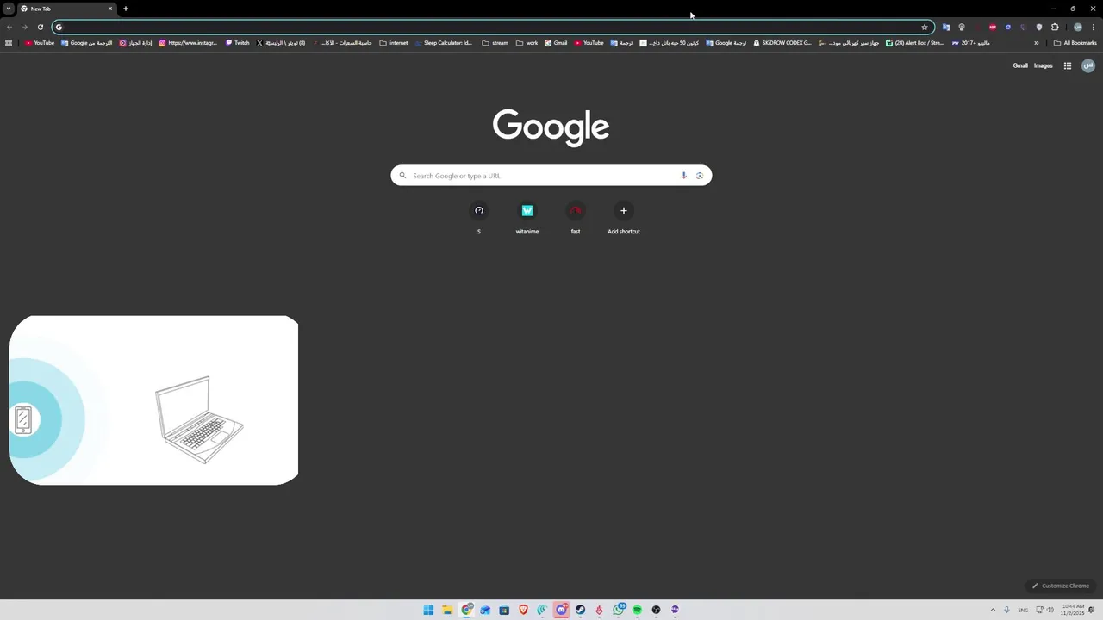
Task: Show hidden bookmarks with the double chevron
Action: (1037, 42)
